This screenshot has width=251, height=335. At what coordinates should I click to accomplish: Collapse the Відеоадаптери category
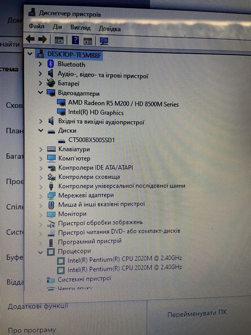tap(40, 92)
